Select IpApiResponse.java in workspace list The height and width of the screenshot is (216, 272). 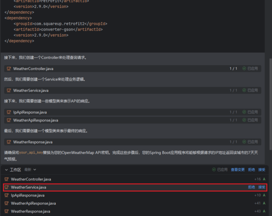tap(135, 195)
